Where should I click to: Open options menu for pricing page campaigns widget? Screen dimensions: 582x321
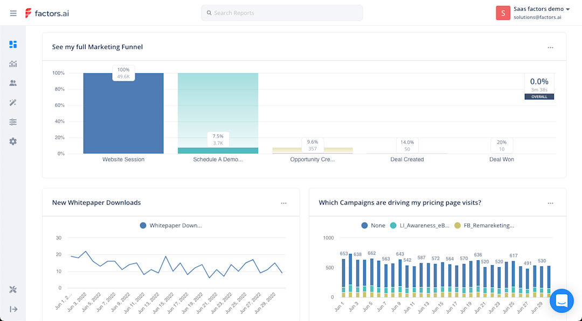(x=550, y=203)
